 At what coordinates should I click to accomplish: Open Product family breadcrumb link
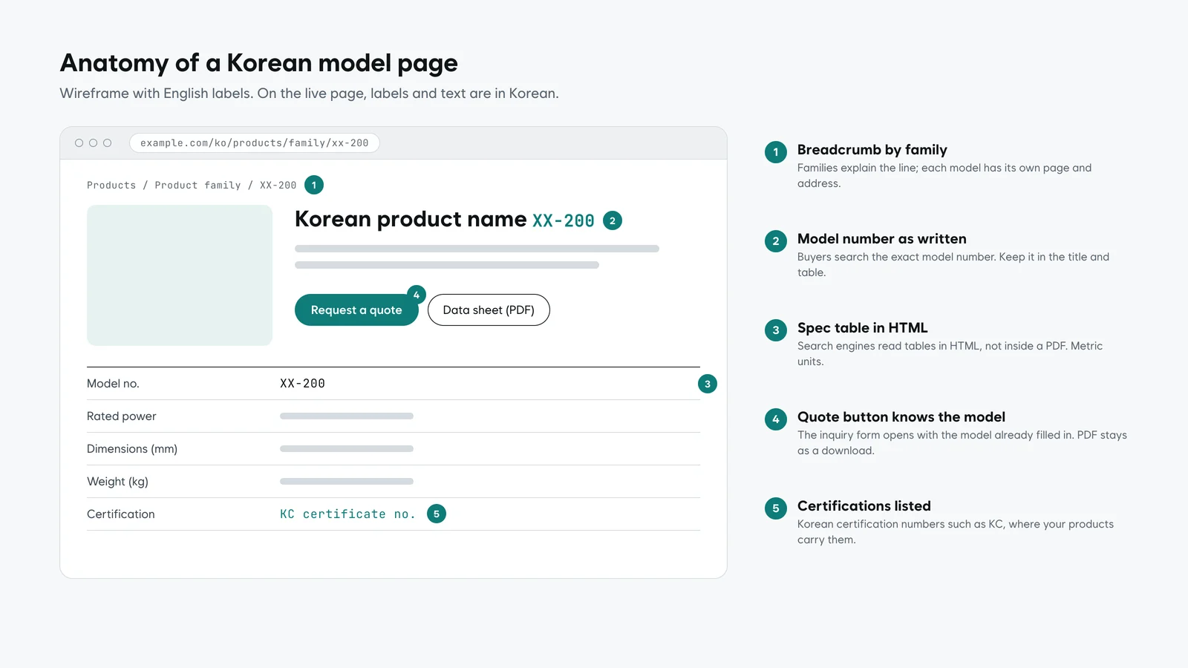pyautogui.click(x=198, y=186)
